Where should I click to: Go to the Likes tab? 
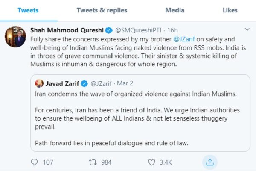(230, 10)
